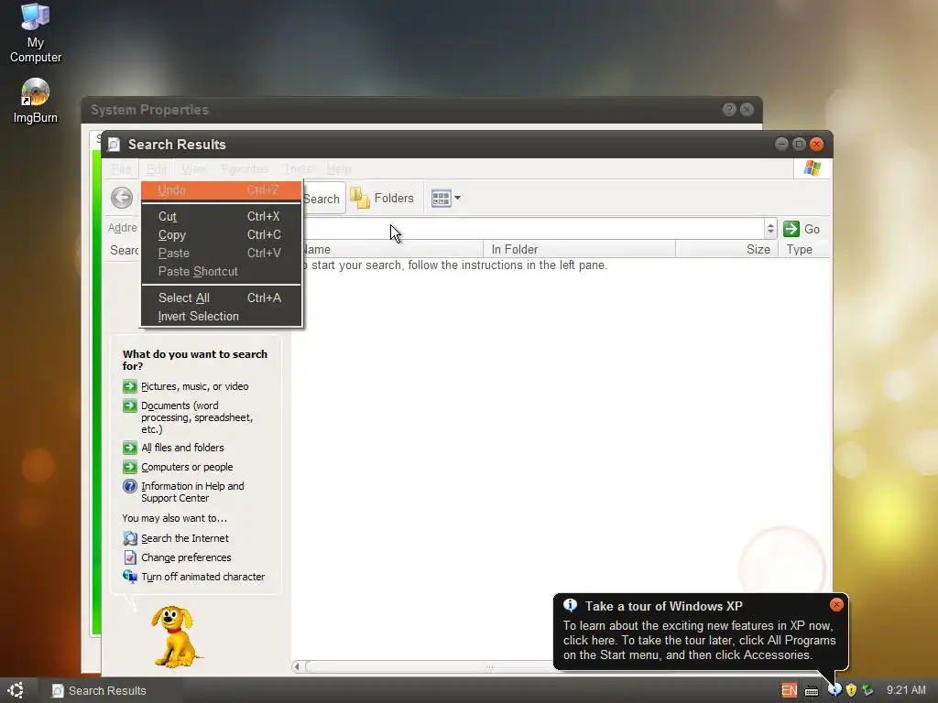Click inside the address bar field

pyautogui.click(x=532, y=228)
